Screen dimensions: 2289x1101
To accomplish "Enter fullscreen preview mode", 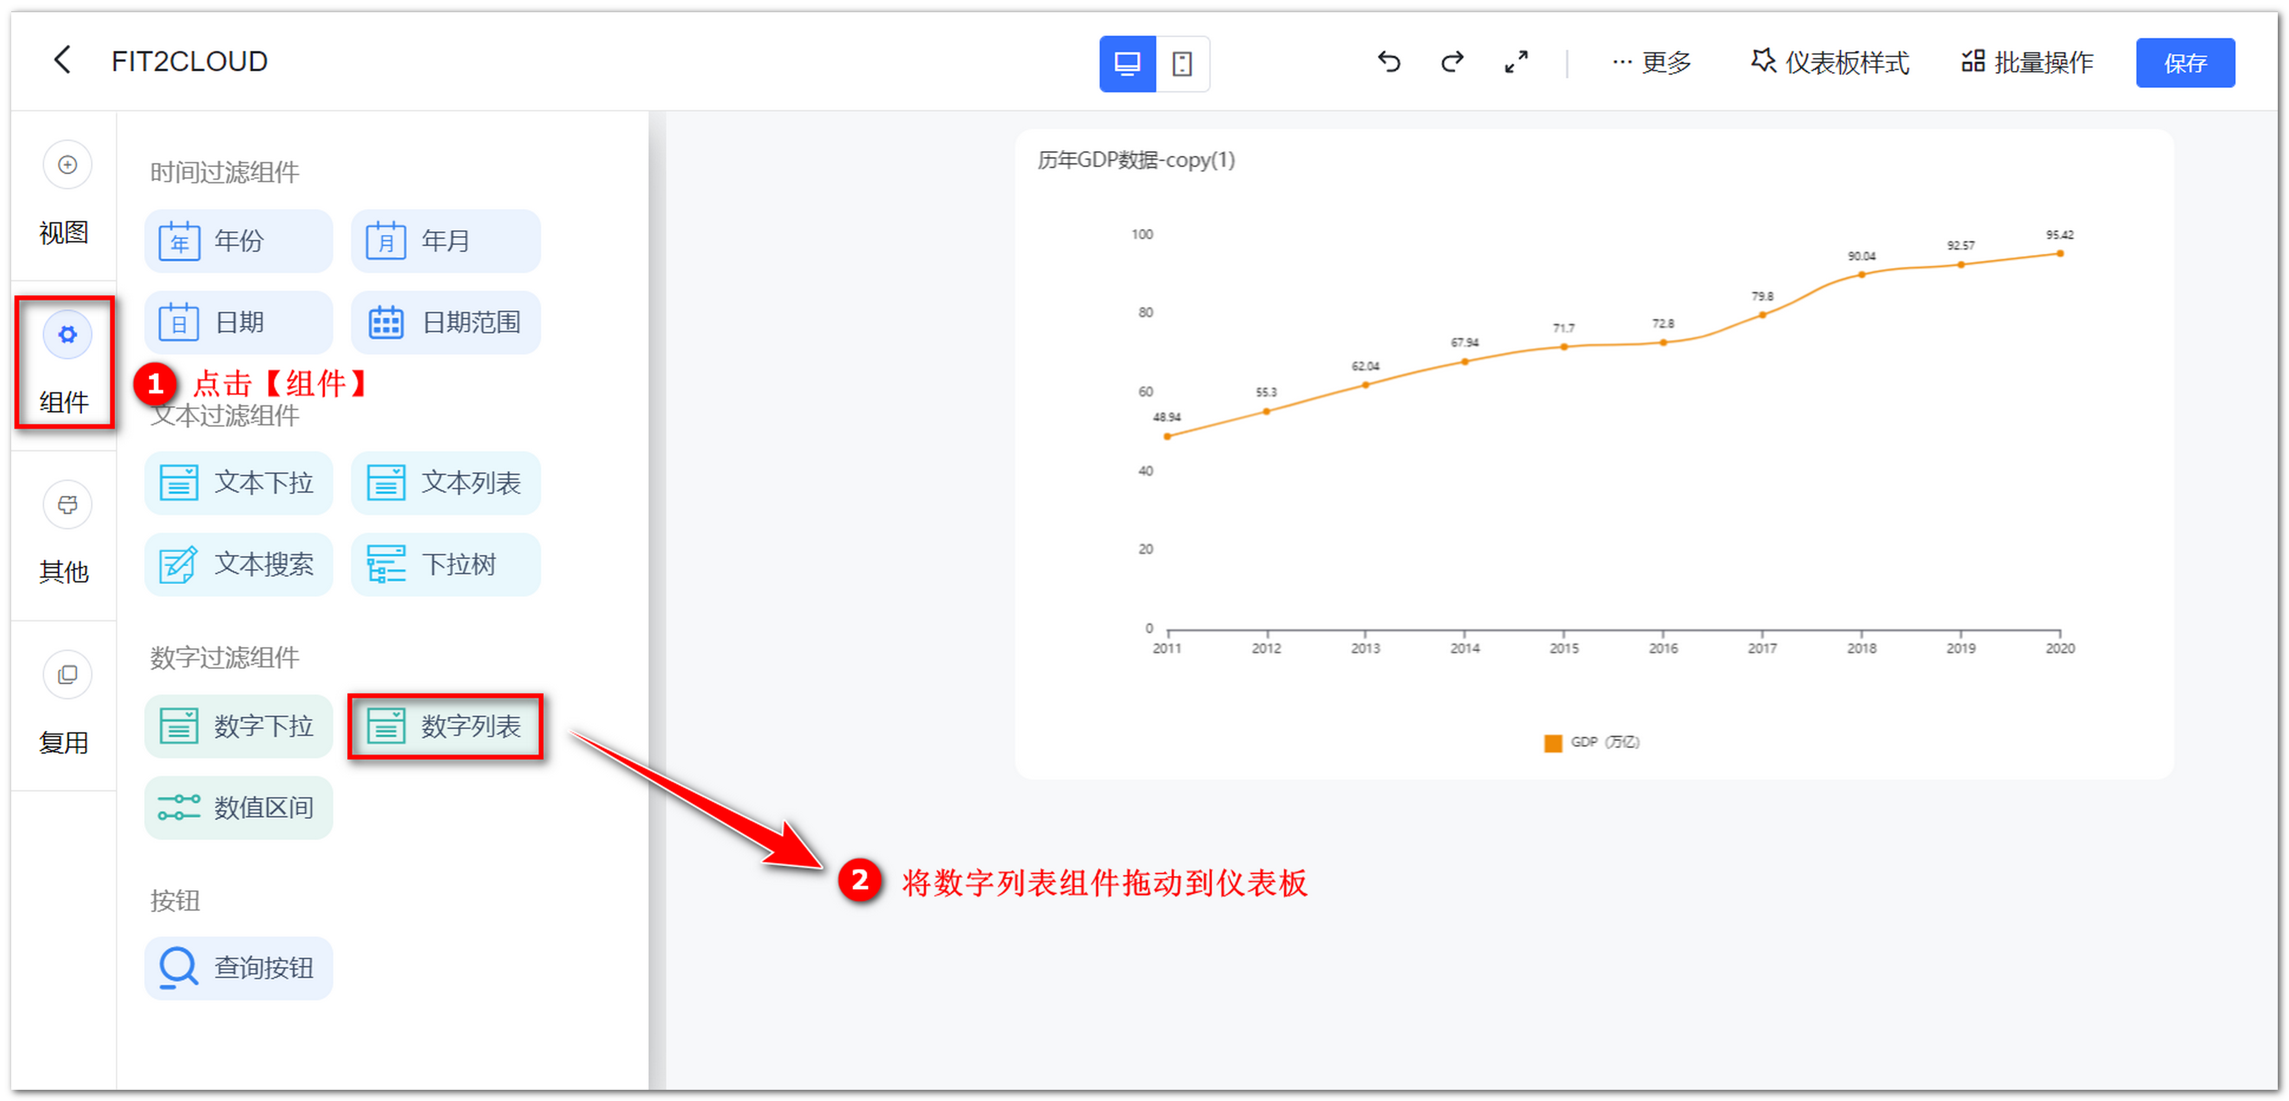I will [x=1516, y=61].
